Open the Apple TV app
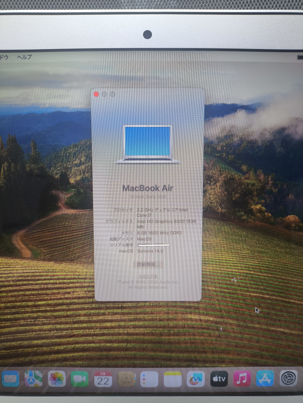Viewport: 303px width, 403px height. pos(219,379)
